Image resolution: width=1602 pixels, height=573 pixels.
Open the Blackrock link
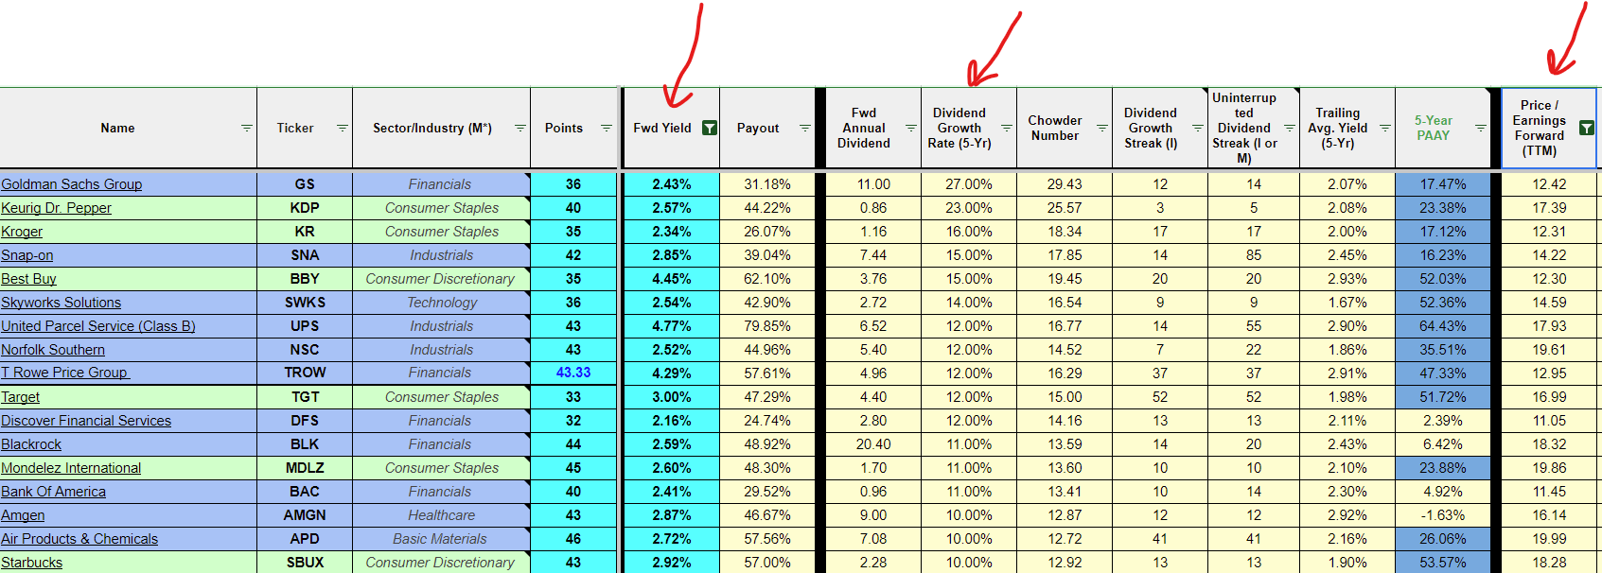(31, 444)
